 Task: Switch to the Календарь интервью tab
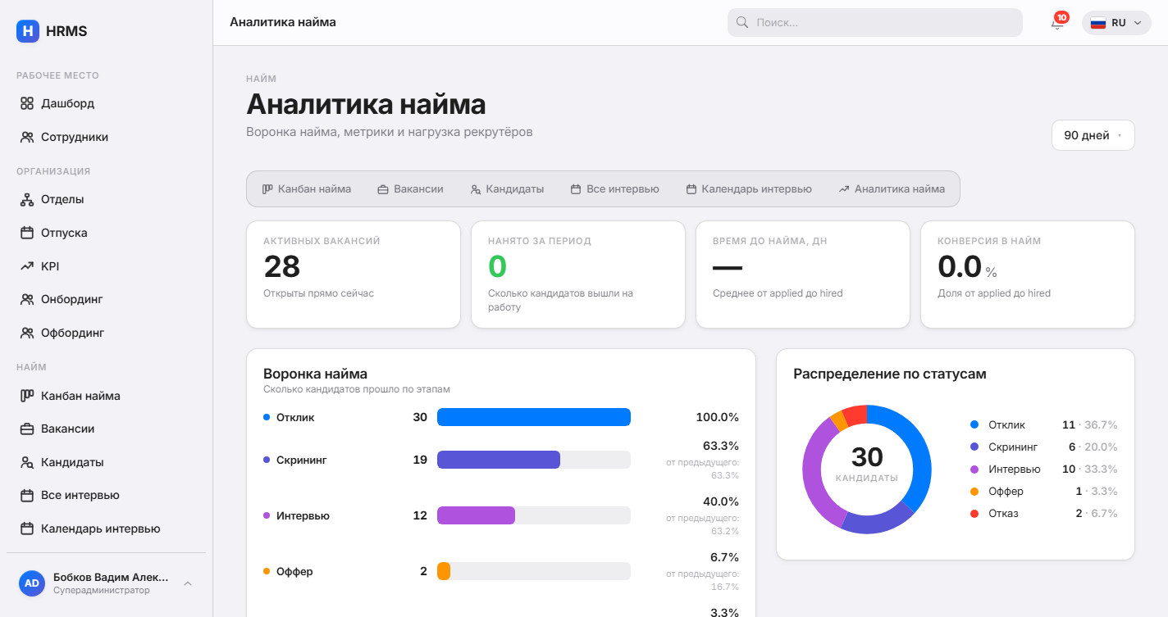749,189
